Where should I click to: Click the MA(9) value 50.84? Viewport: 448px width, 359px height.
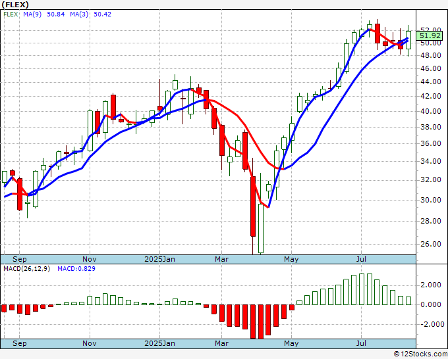56,14
